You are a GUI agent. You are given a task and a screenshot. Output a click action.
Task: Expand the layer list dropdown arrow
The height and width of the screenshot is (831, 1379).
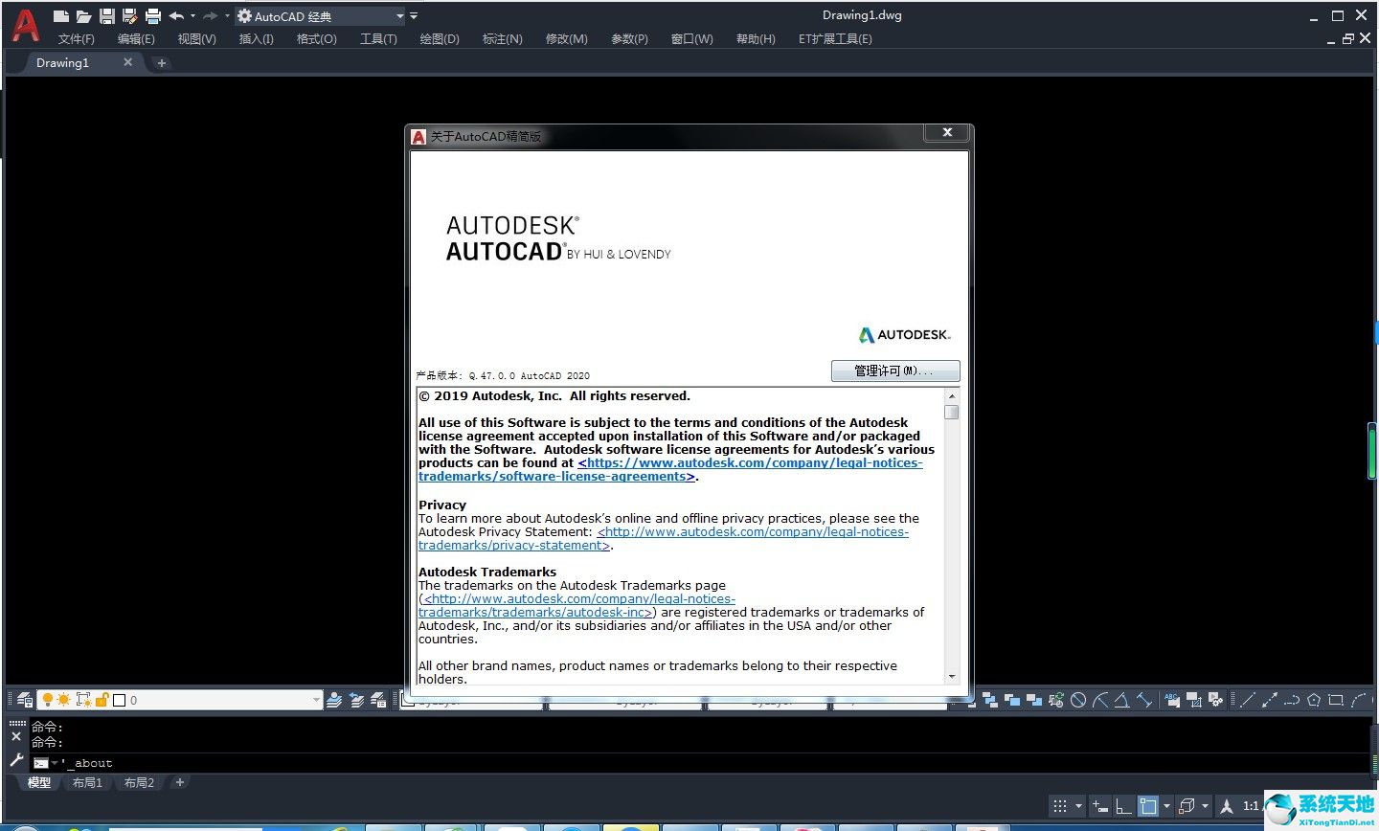coord(316,700)
